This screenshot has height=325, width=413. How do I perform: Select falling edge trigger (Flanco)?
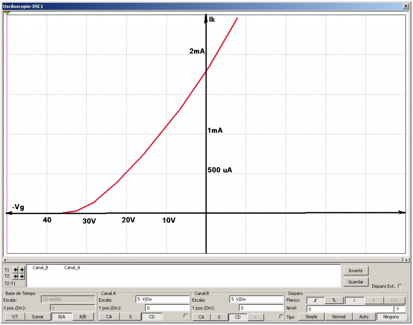[334, 300]
